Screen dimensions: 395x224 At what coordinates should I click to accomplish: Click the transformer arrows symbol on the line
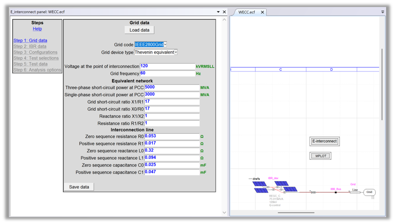click(313, 192)
